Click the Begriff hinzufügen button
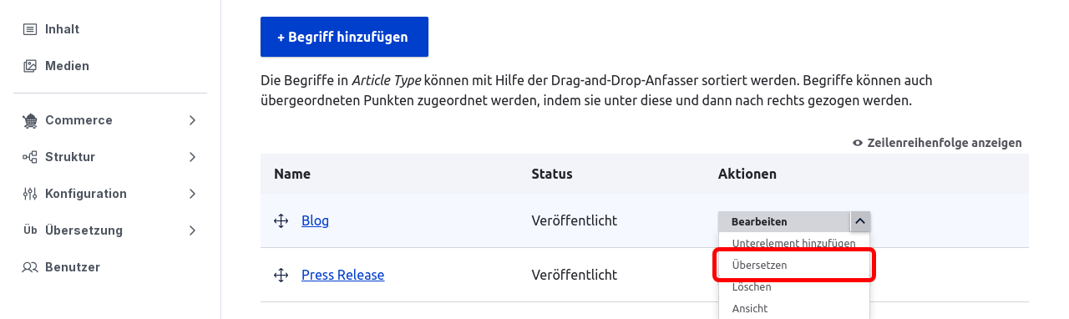The width and height of the screenshot is (1069, 319). [344, 37]
